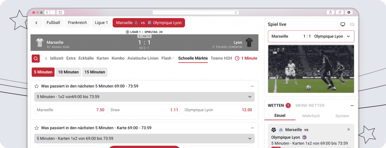Click the 1 : 1 score in scoreboard
The width and height of the screenshot is (386, 148).
click(144, 42)
